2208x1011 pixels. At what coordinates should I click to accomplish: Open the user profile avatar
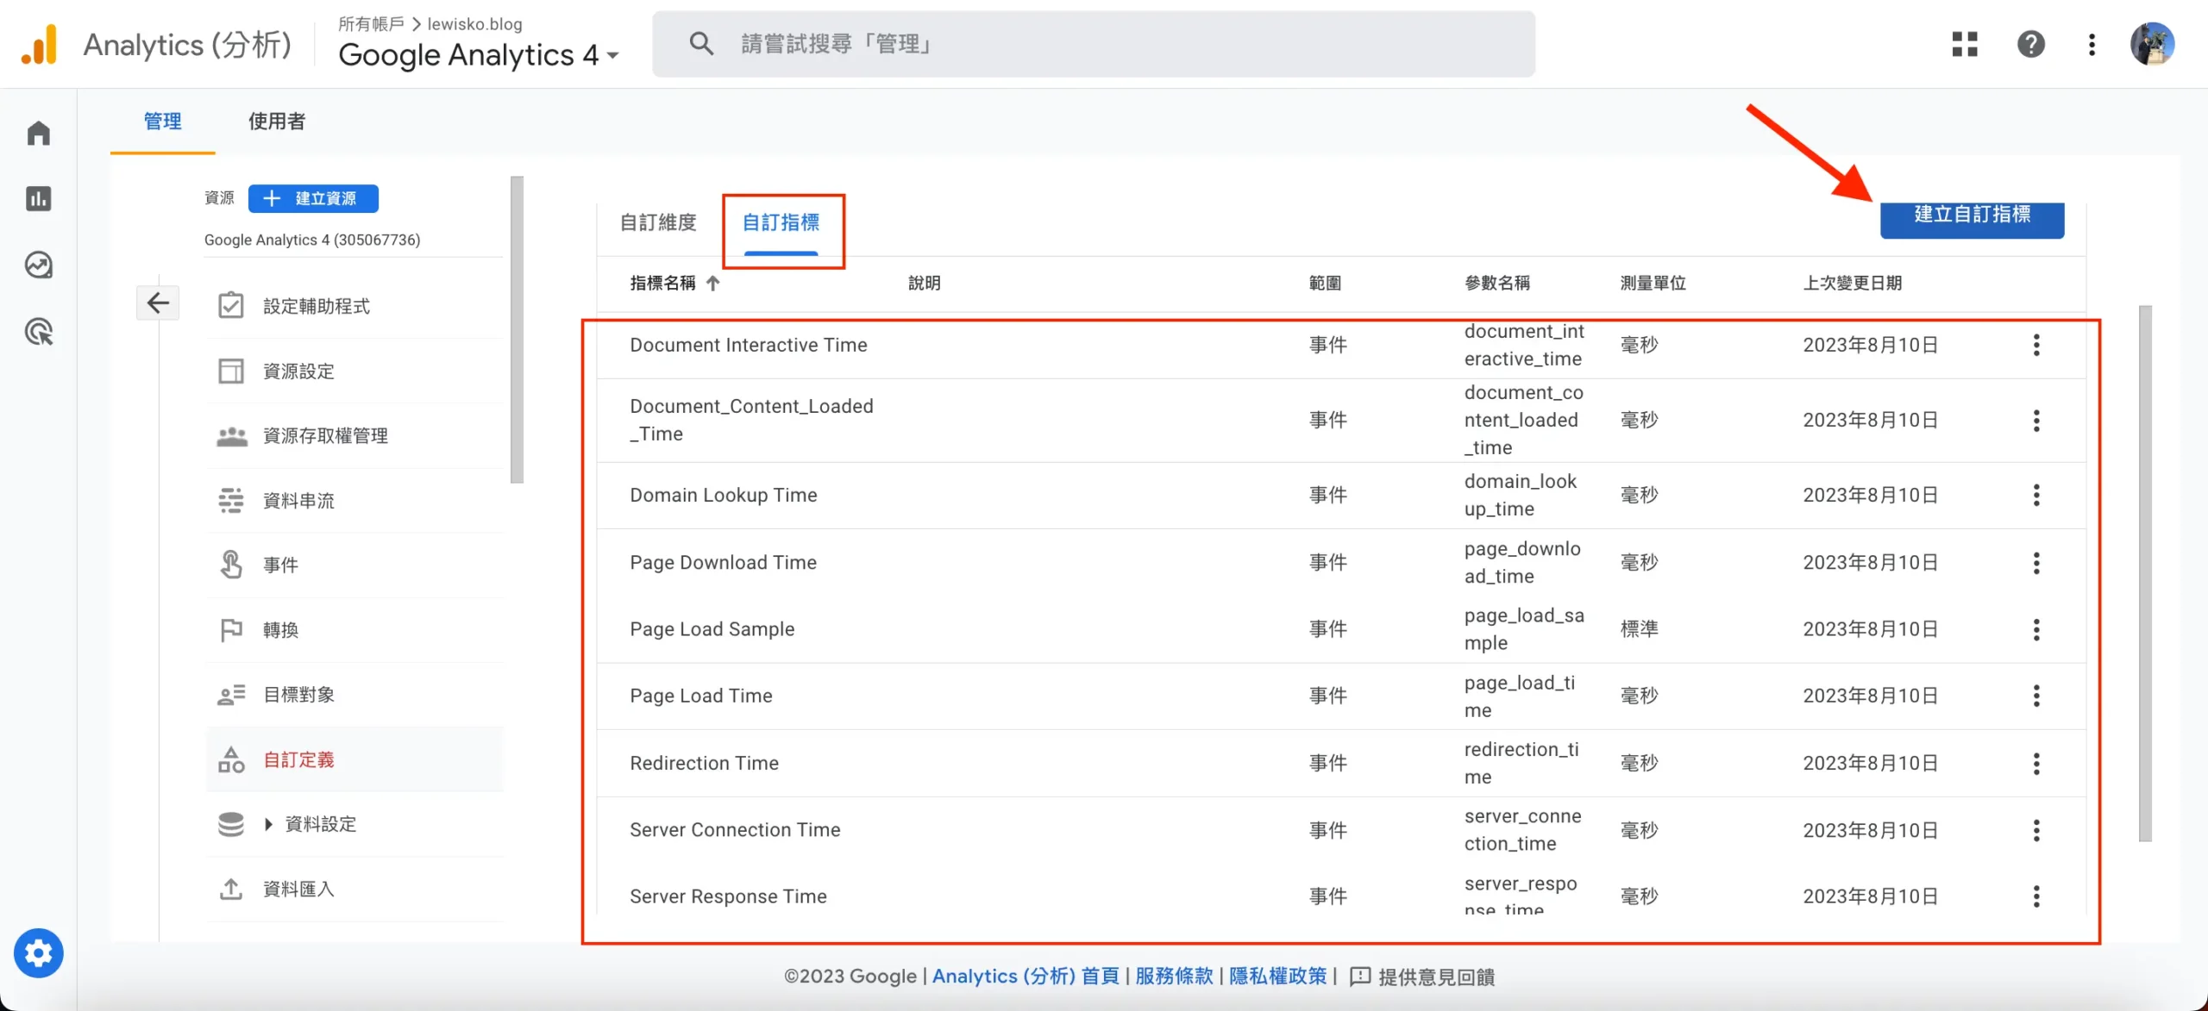[2152, 44]
